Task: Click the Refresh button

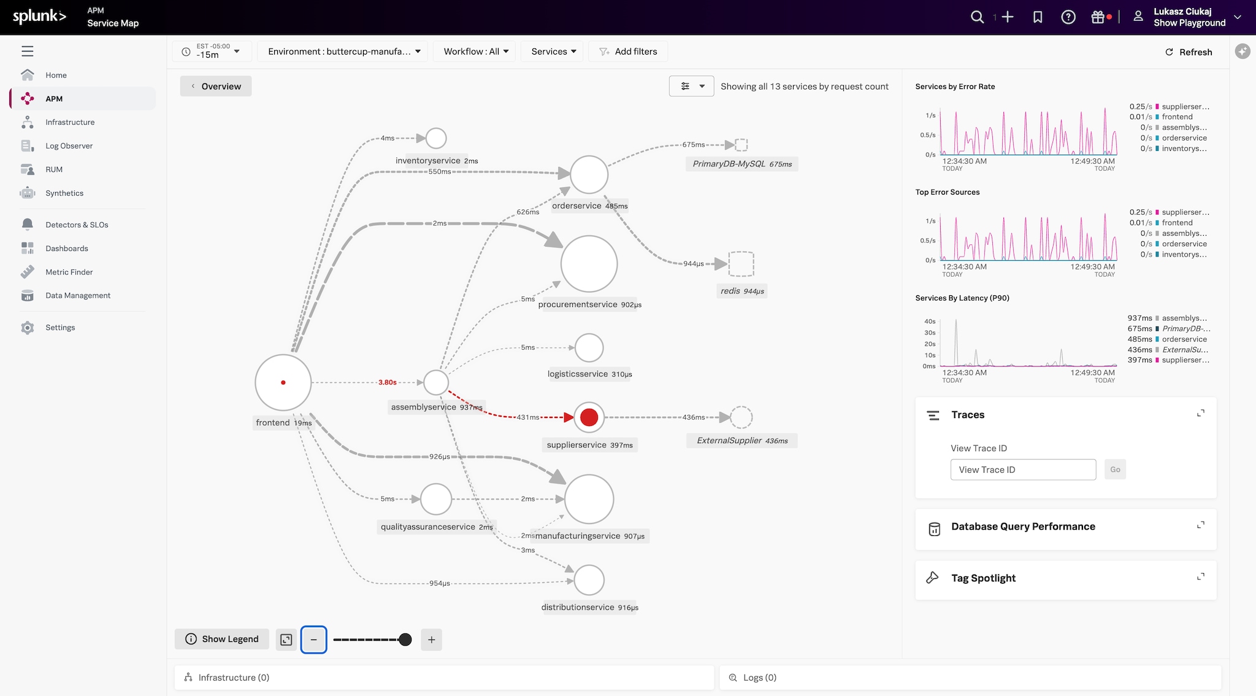Action: (1189, 52)
